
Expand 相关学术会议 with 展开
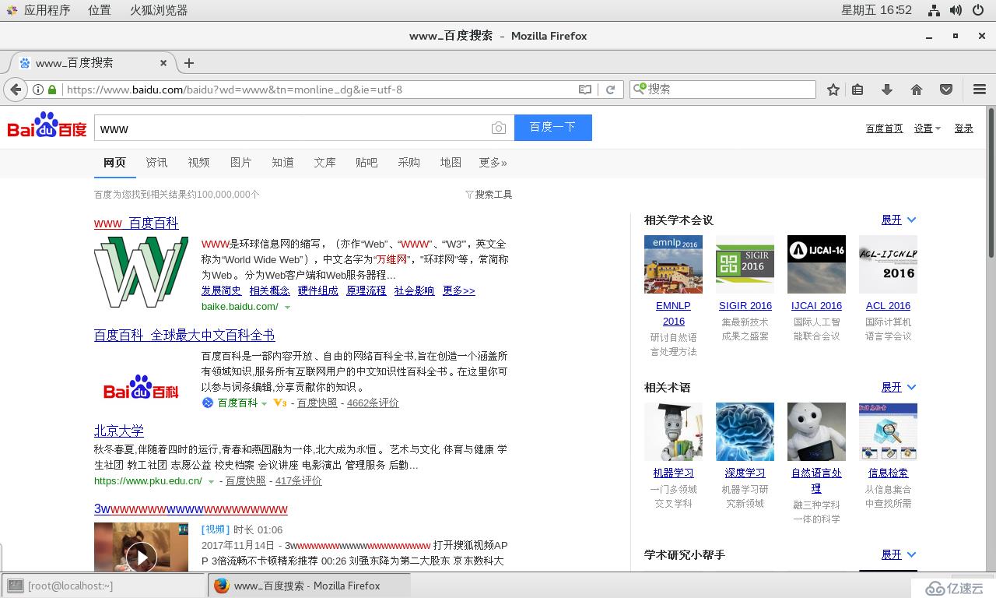coord(899,220)
